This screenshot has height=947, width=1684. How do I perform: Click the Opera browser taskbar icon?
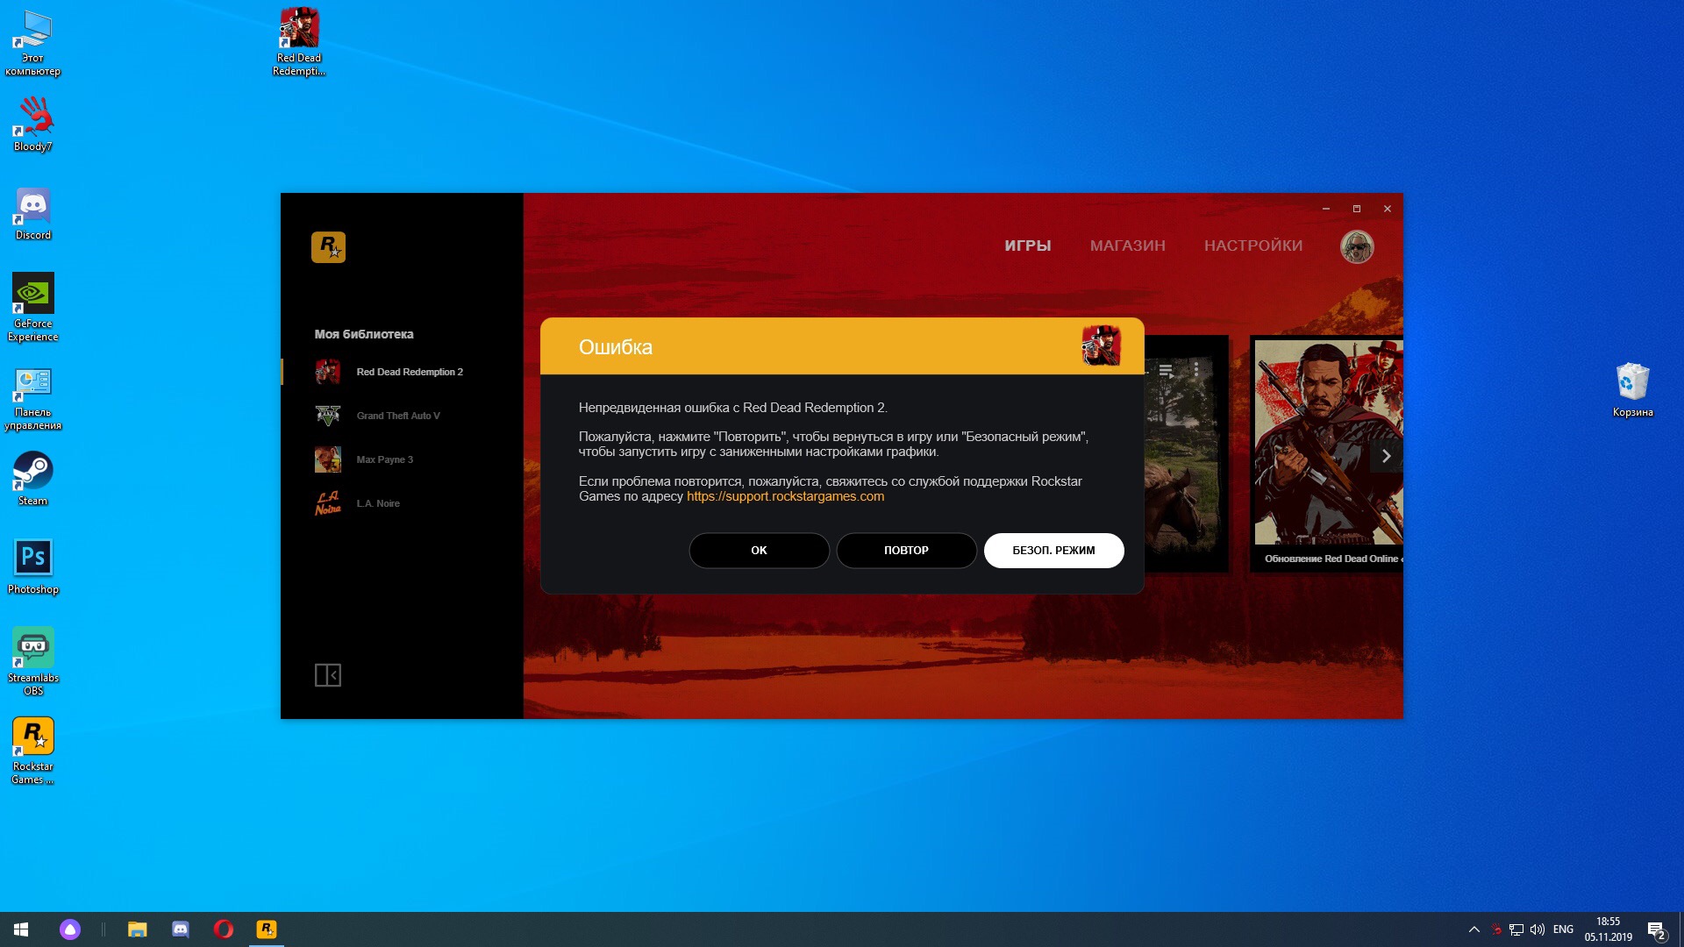pyautogui.click(x=223, y=929)
